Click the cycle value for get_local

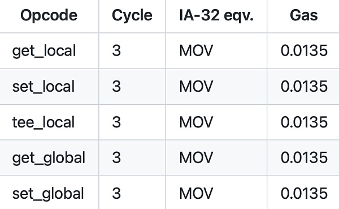point(116,50)
